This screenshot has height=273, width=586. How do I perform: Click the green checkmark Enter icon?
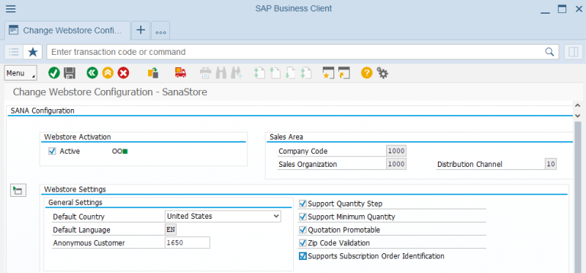pyautogui.click(x=53, y=73)
